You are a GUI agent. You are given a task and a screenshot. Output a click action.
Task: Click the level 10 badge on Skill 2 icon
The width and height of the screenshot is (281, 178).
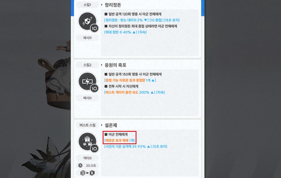click(x=94, y=88)
